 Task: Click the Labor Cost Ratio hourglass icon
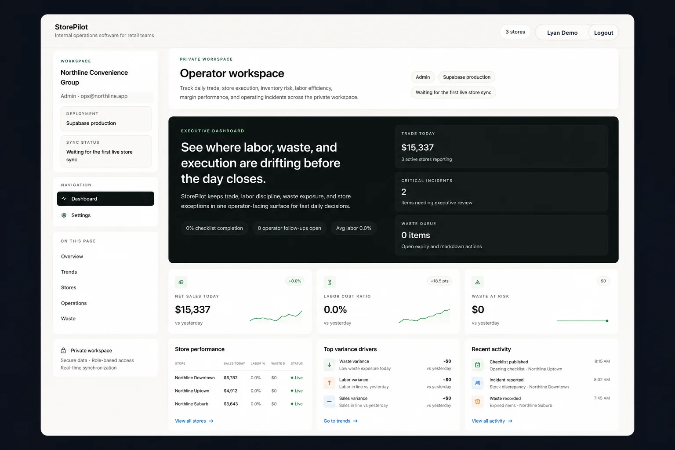(x=330, y=282)
